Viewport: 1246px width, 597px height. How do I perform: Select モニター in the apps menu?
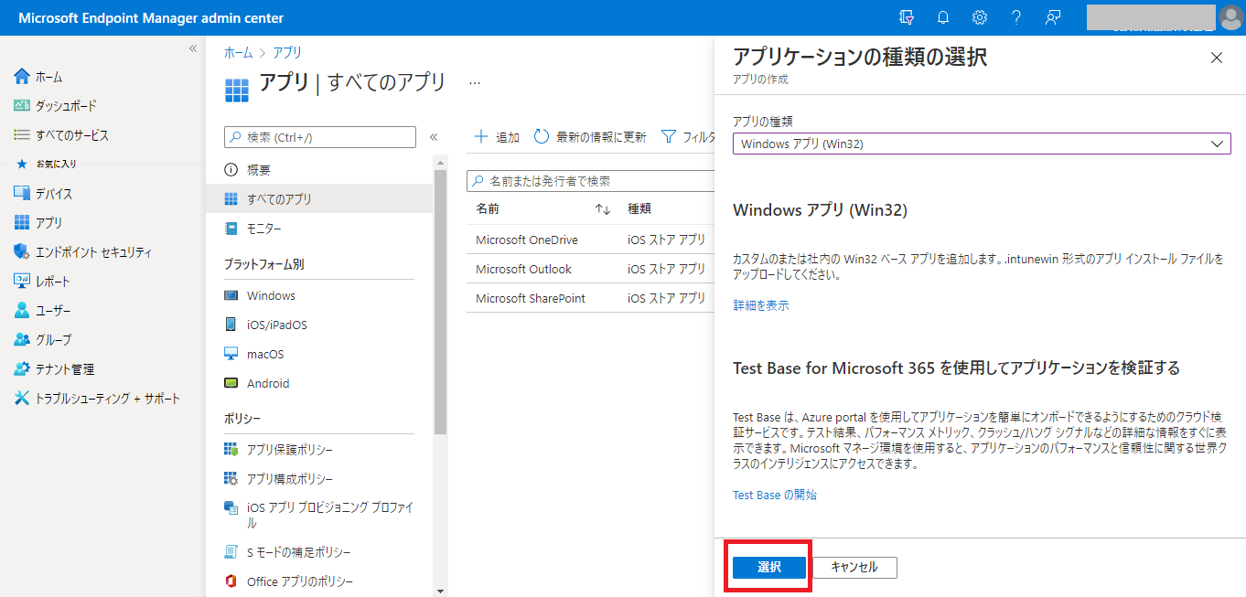tap(318, 229)
